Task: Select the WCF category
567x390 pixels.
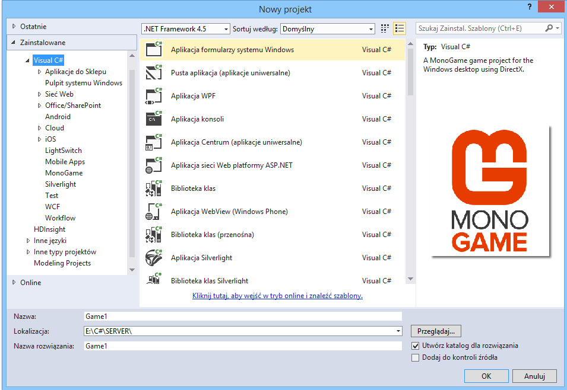Action: (x=52, y=206)
